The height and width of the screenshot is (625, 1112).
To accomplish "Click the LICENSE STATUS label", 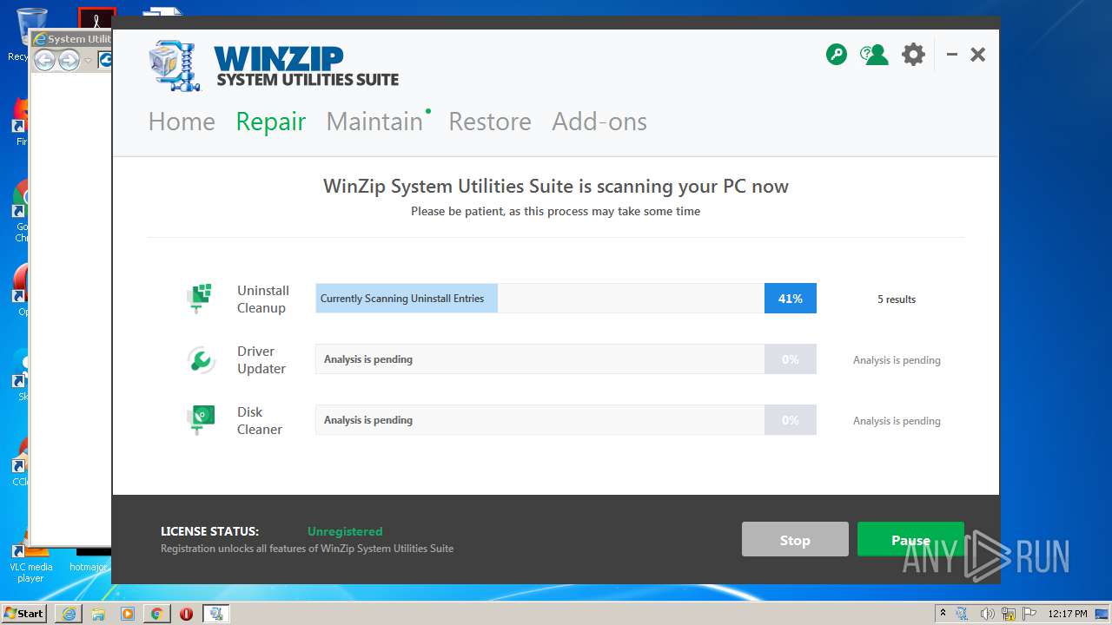I will (x=209, y=531).
